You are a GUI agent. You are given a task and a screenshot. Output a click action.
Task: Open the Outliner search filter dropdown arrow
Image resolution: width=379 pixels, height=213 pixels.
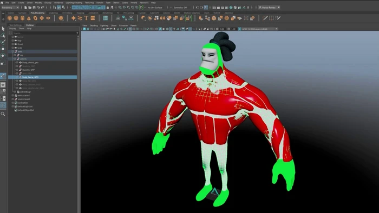click(77, 33)
